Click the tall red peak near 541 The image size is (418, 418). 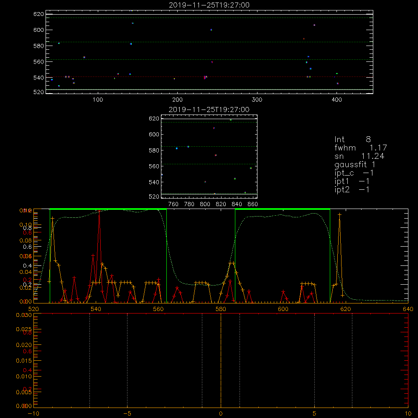(x=99, y=211)
